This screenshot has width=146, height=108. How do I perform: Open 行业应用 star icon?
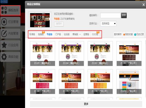point(4,45)
